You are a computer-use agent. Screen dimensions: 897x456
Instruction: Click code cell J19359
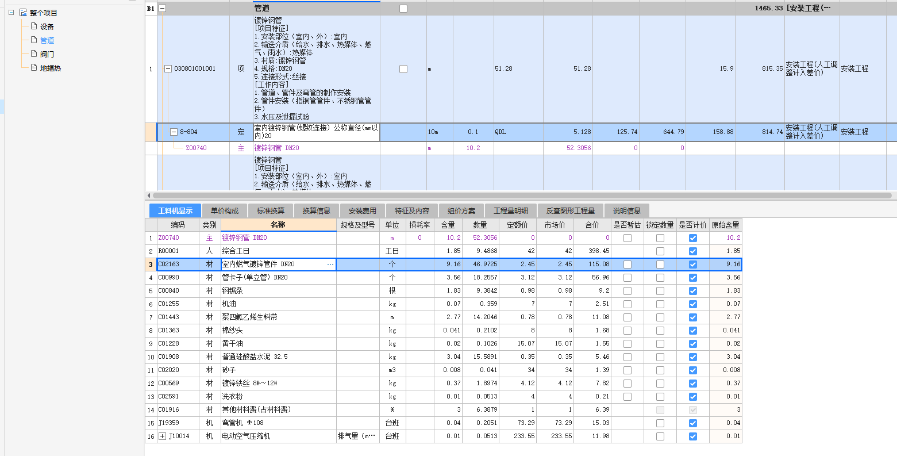click(178, 423)
